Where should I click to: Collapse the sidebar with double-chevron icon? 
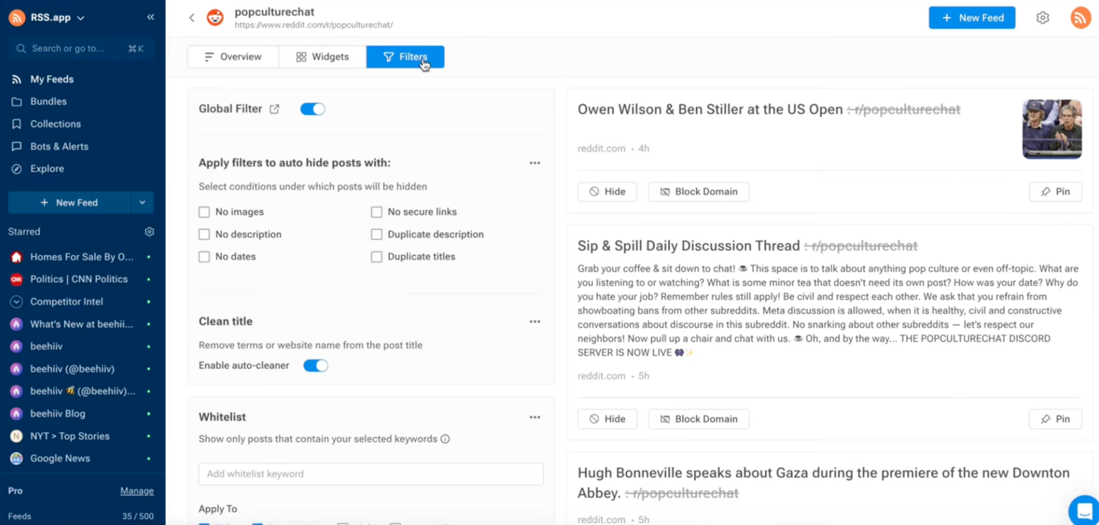[150, 17]
